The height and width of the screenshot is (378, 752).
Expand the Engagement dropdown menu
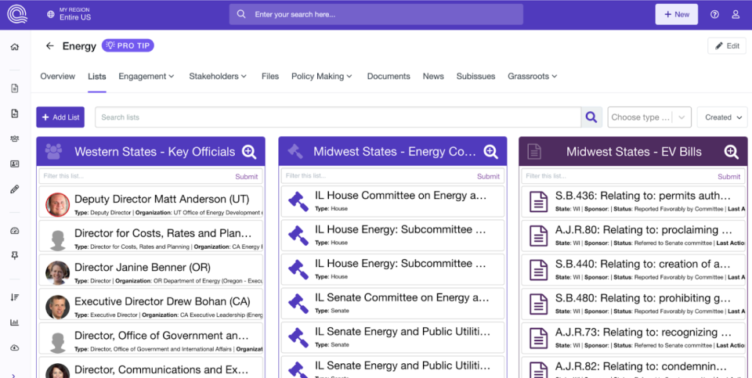pos(146,76)
